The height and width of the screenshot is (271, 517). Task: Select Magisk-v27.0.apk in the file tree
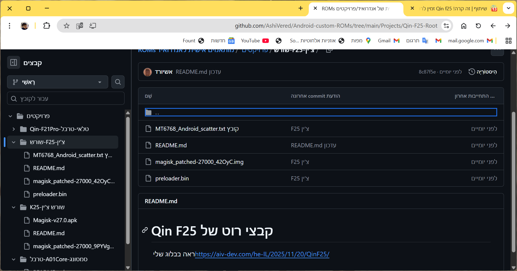click(55, 220)
